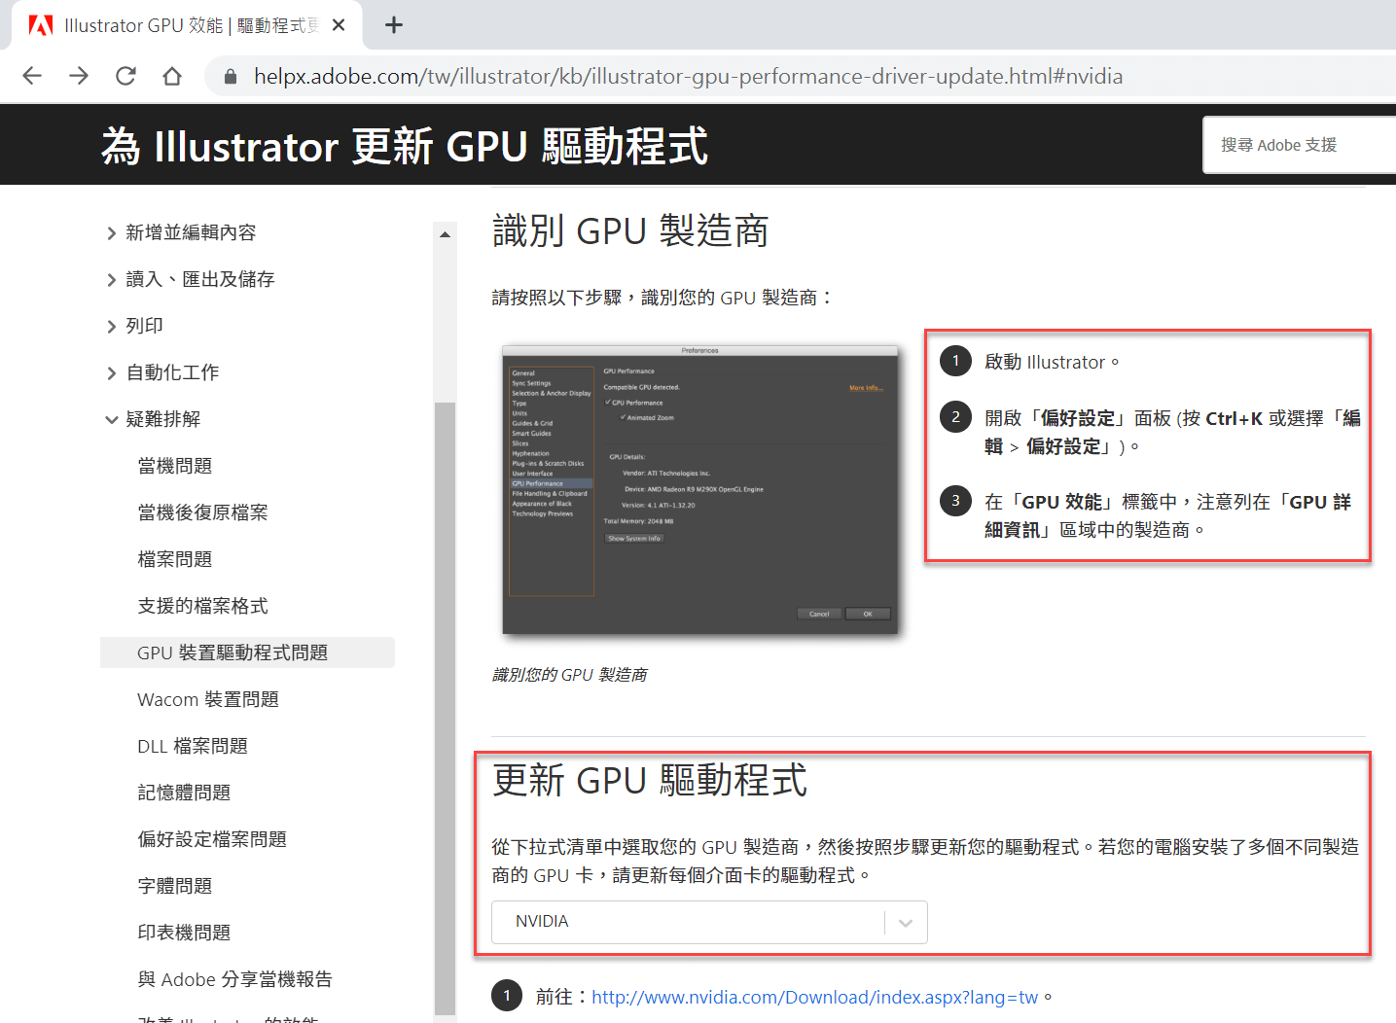Close the Illustrator GPU 效能 tab

(339, 25)
